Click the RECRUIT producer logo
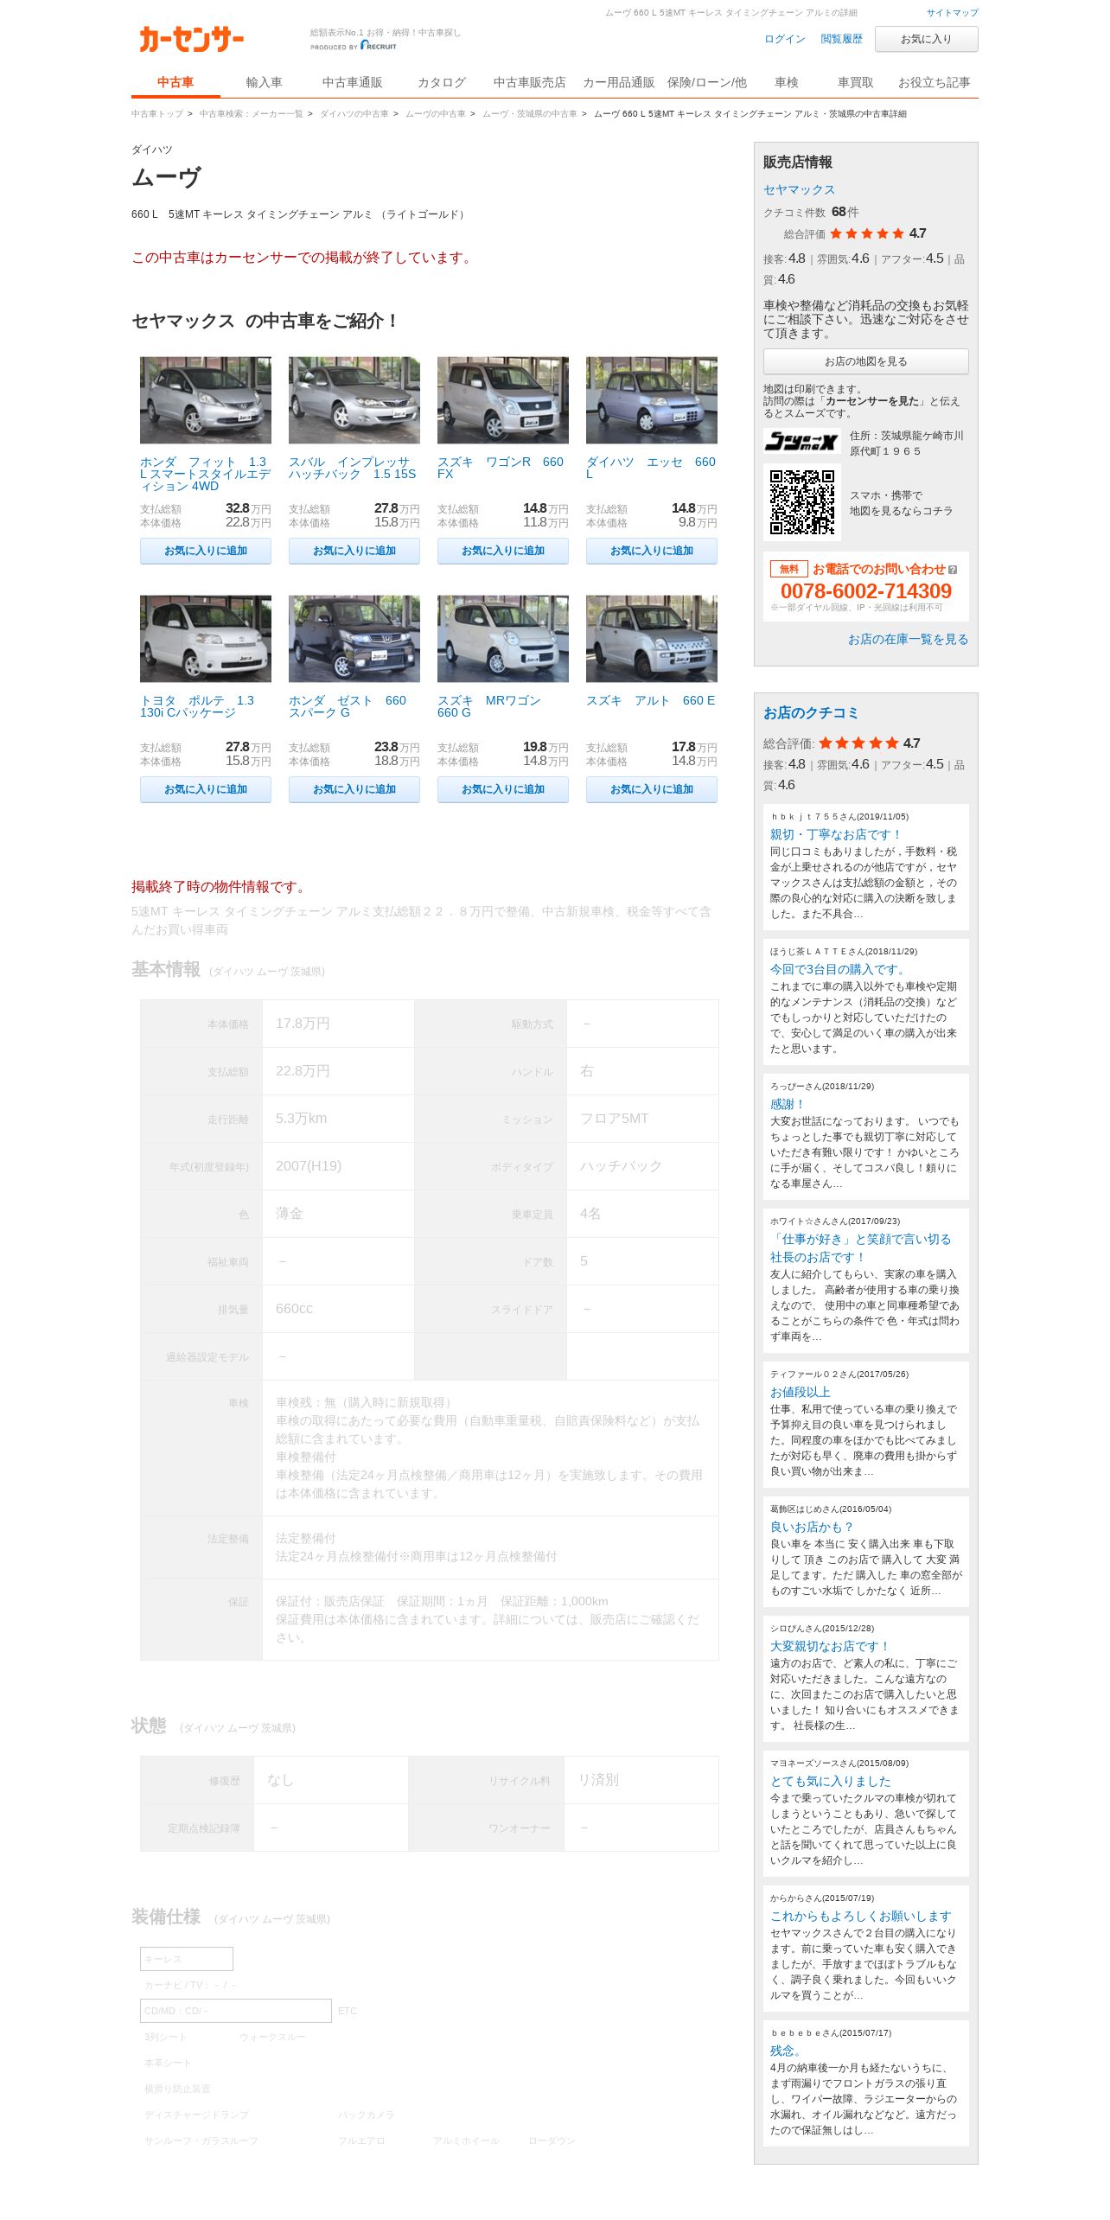Screen dimensions: 1110x2220 [379, 46]
